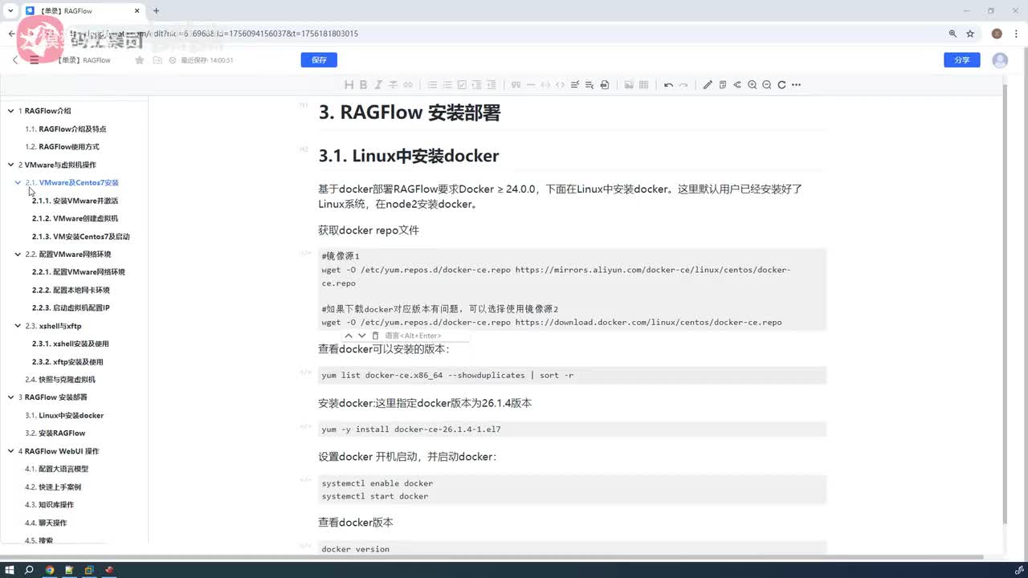1028x578 pixels.
Task: Click the pencil edit mode icon
Action: [x=708, y=84]
